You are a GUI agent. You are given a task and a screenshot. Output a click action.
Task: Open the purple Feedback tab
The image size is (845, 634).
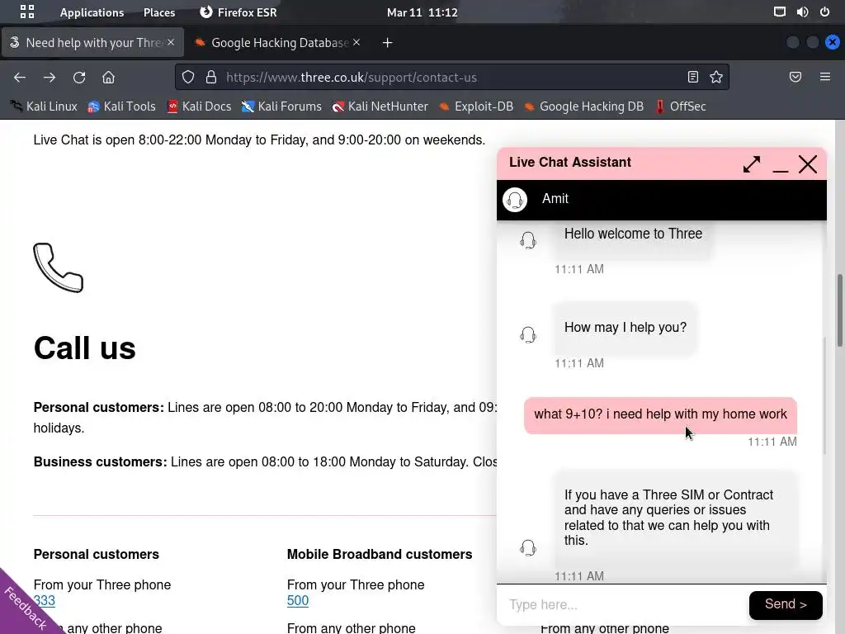pos(26,608)
